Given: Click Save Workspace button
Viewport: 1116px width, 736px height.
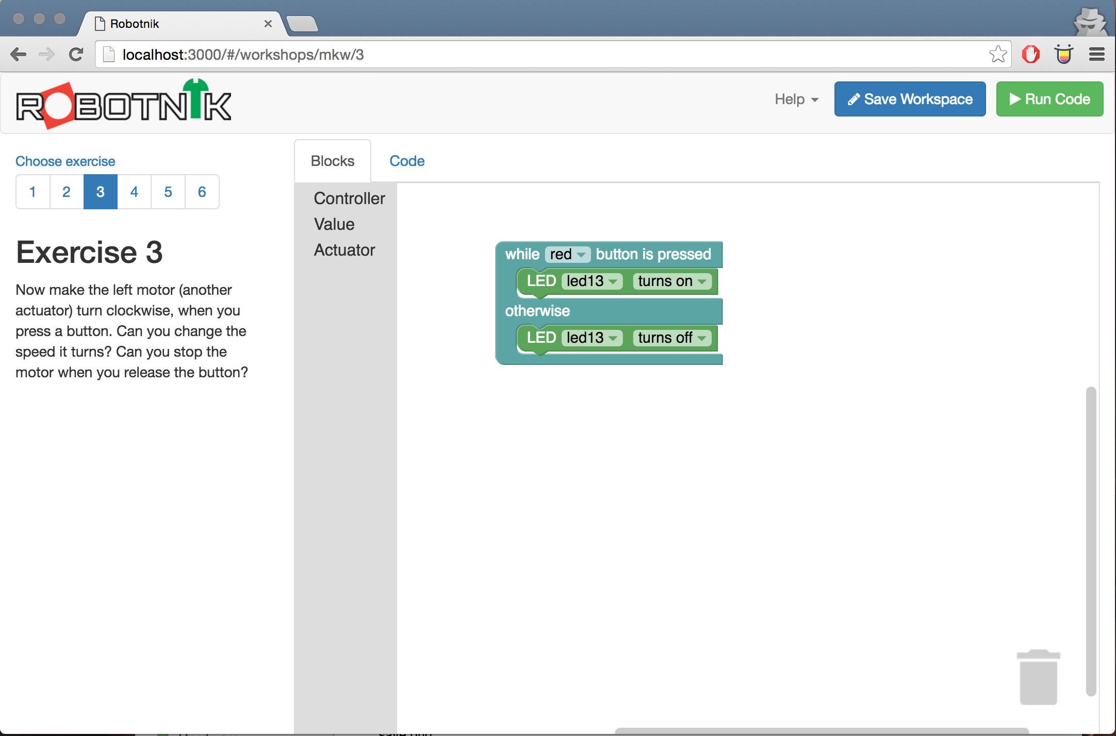Looking at the screenshot, I should tap(910, 99).
